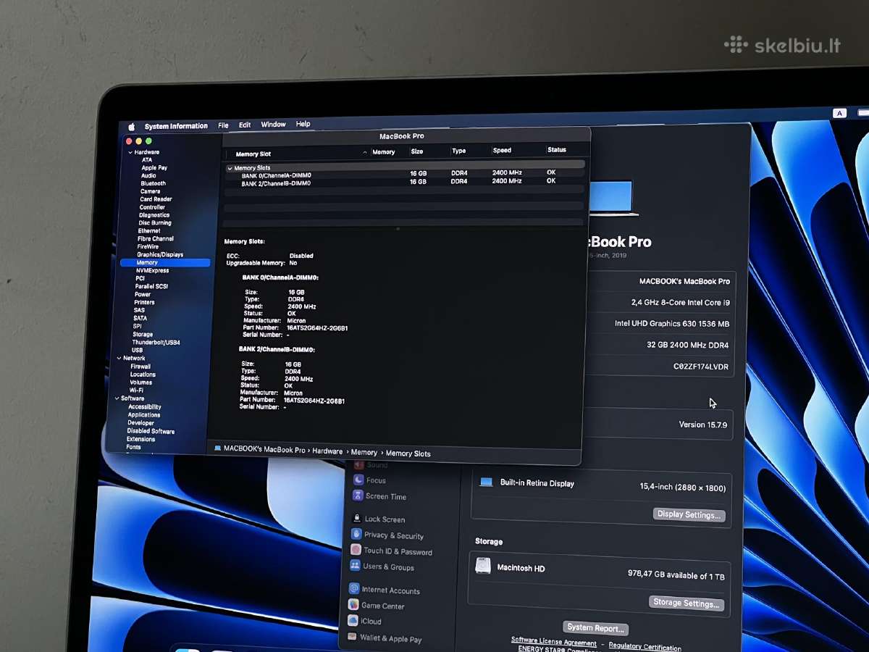869x652 pixels.
Task: Click Memory Slots in the bottom path bar
Action: tap(408, 454)
